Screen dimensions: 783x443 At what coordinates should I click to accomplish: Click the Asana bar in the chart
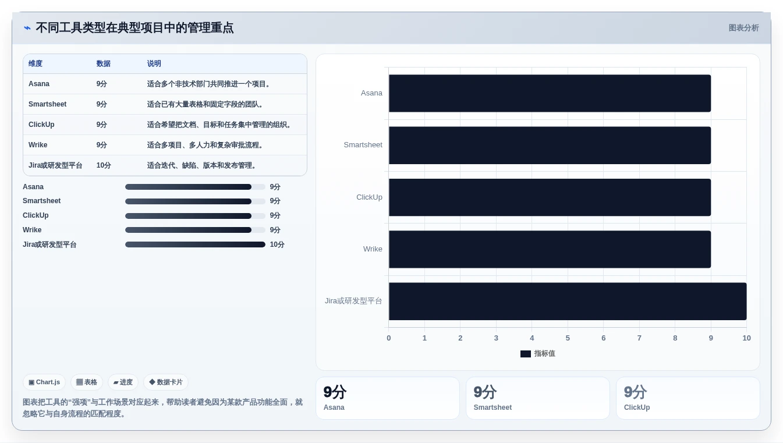coord(550,93)
